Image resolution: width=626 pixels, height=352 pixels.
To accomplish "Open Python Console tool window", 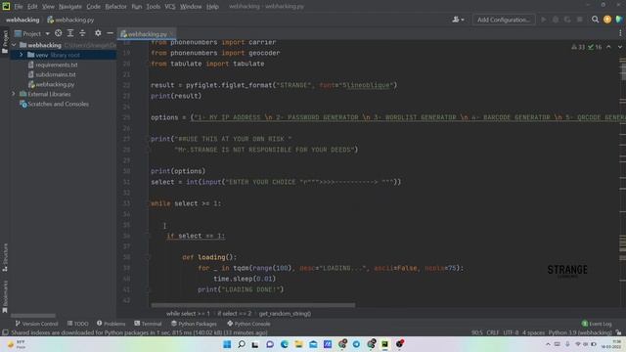I will tap(248, 324).
